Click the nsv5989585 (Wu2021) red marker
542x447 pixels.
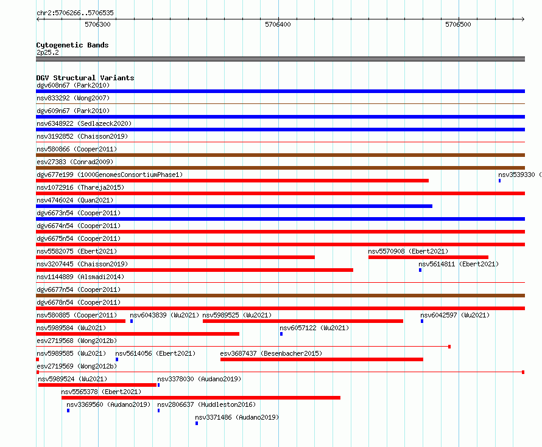pyautogui.click(x=37, y=359)
